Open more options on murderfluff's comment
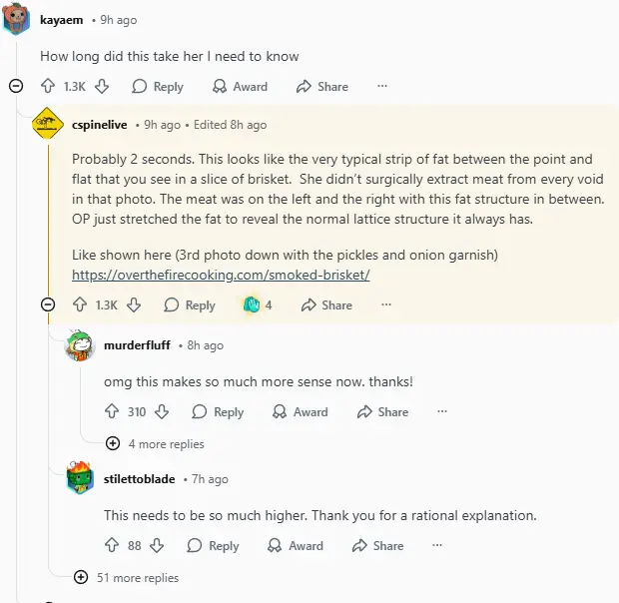619x603 pixels. coord(442,411)
